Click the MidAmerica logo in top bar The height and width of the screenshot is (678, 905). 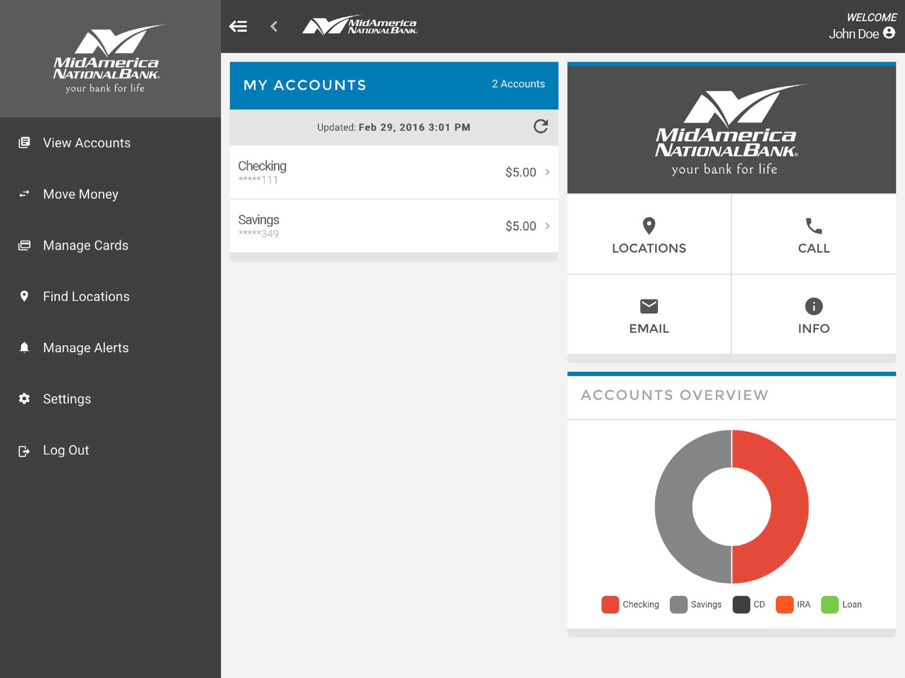[x=360, y=26]
